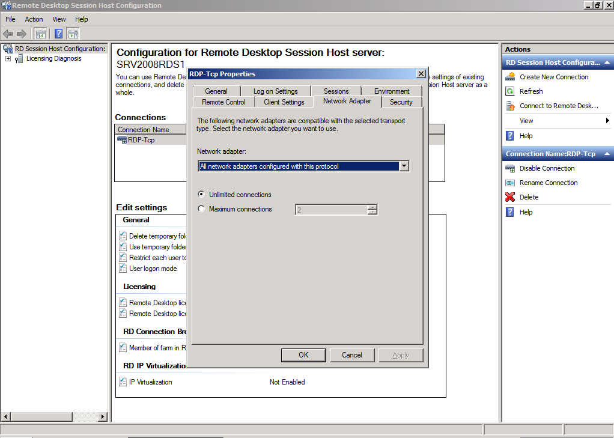Screen dimensions: 614x438
Task: Click the Disable Connection icon
Action: click(x=510, y=168)
